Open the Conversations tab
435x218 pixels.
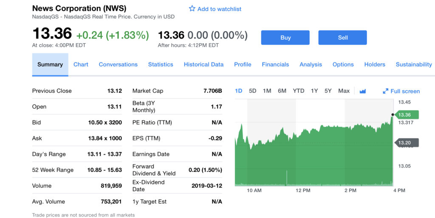point(118,64)
